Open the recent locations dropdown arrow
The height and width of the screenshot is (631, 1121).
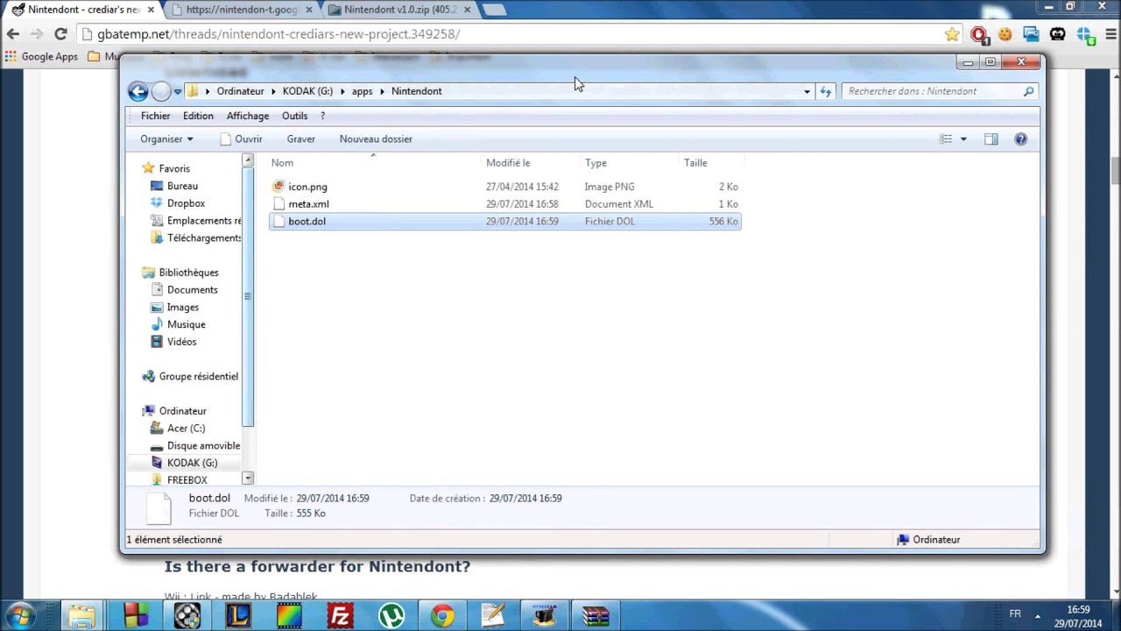click(x=177, y=91)
